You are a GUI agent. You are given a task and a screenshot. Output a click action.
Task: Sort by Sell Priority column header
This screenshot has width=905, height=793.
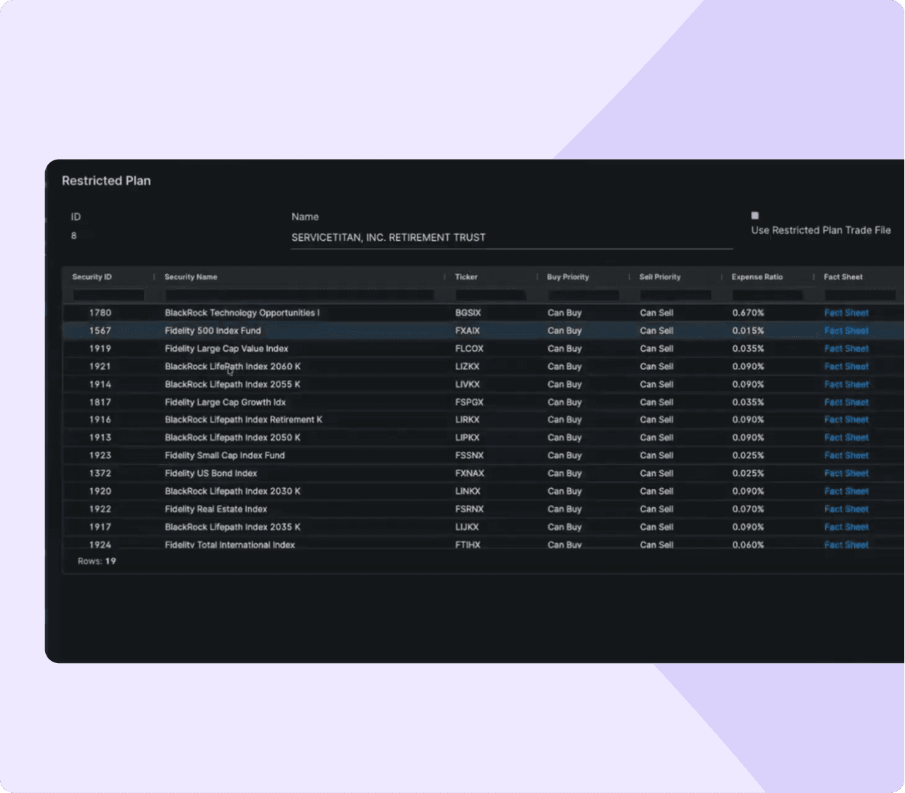660,277
